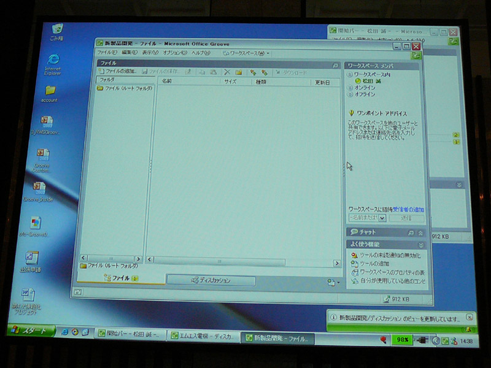The image size is (491, 368).
Task: Click the 種類 column header
Action: pyautogui.click(x=282, y=82)
